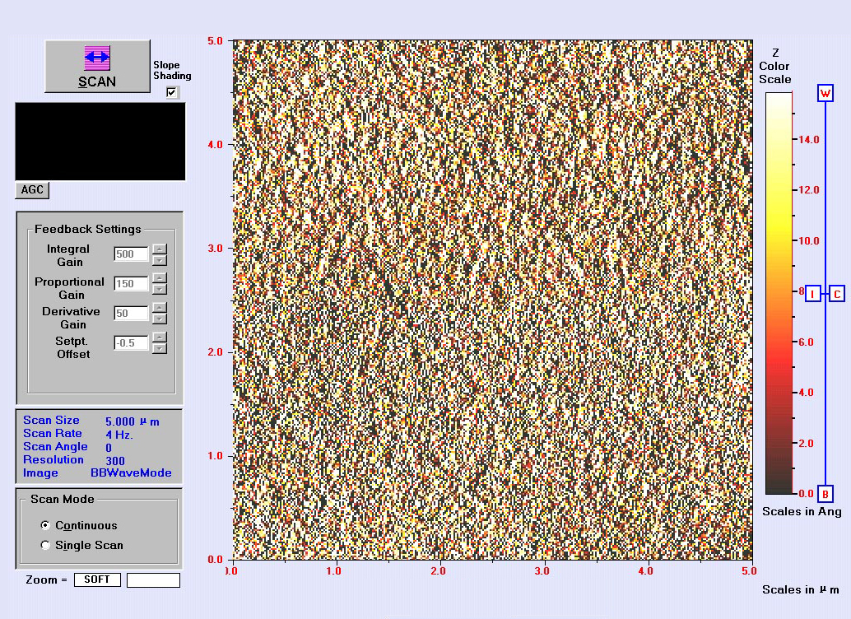
Task: Click the Proportional Gain value field
Action: click(131, 283)
